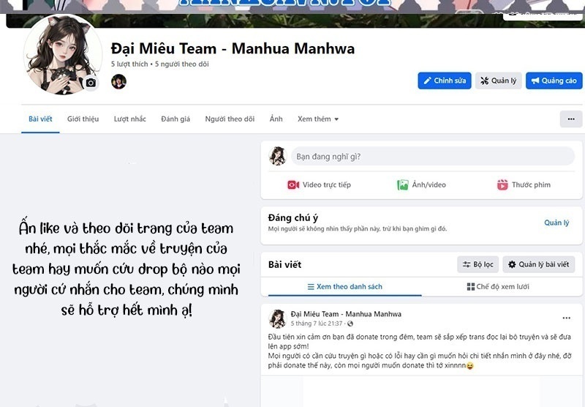The width and height of the screenshot is (585, 407).
Task: Click the globe privacy icon on the post
Action: pos(350,324)
